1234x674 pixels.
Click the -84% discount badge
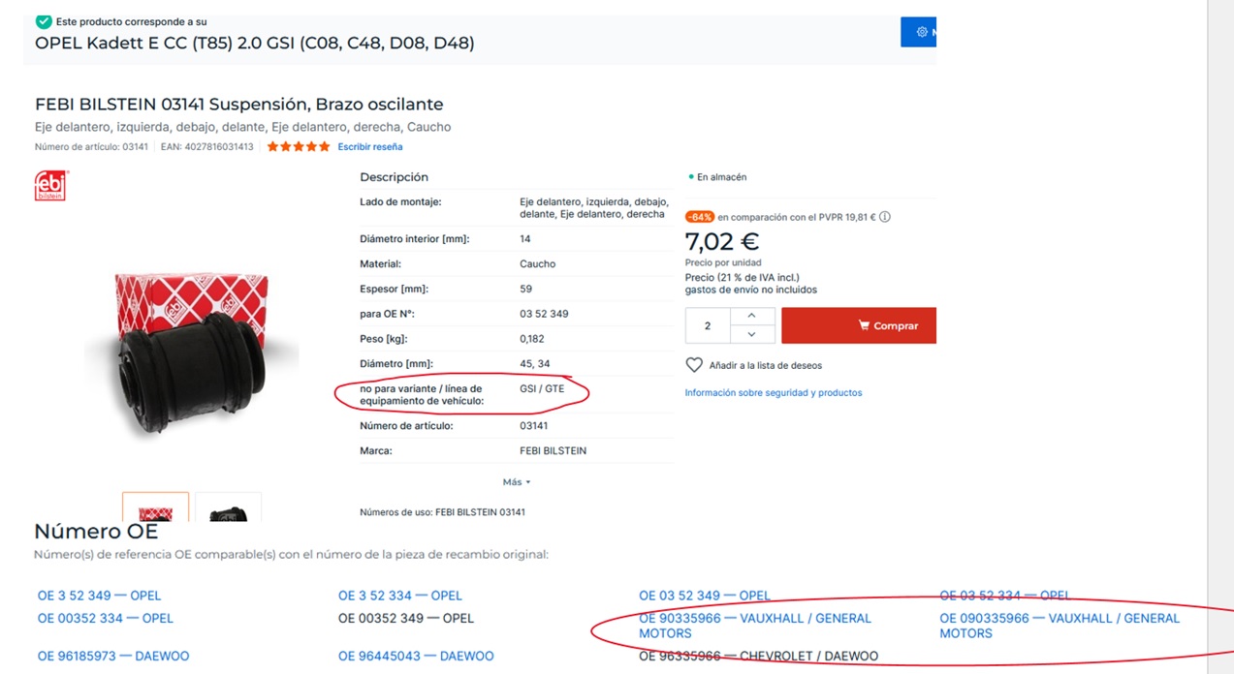click(700, 218)
